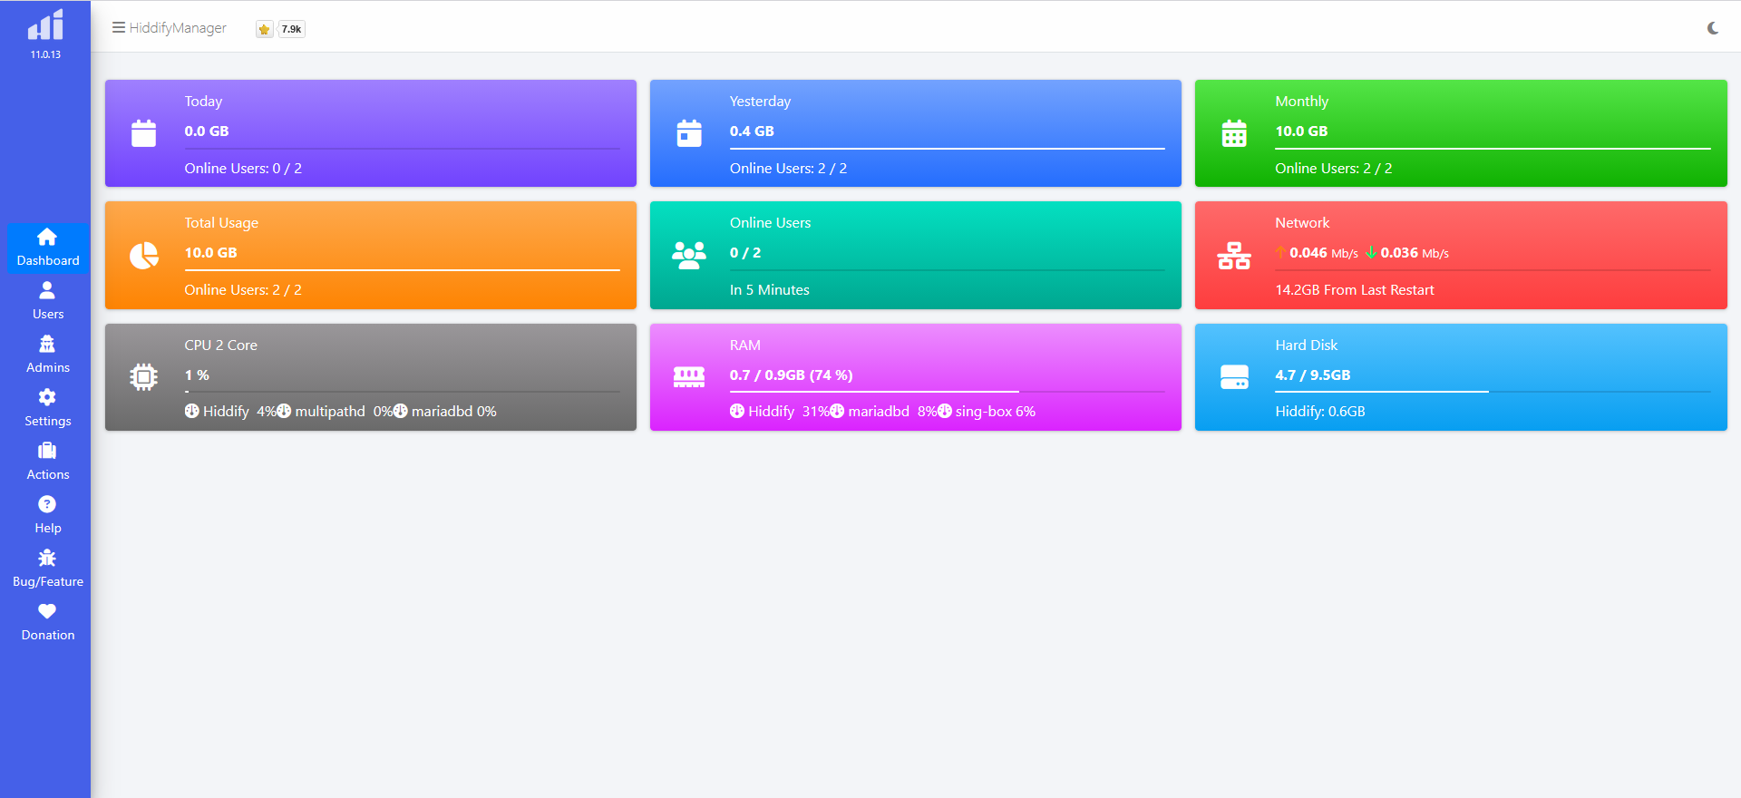Click the 7.9k stars count
This screenshot has height=798, width=1741.
click(x=291, y=29)
